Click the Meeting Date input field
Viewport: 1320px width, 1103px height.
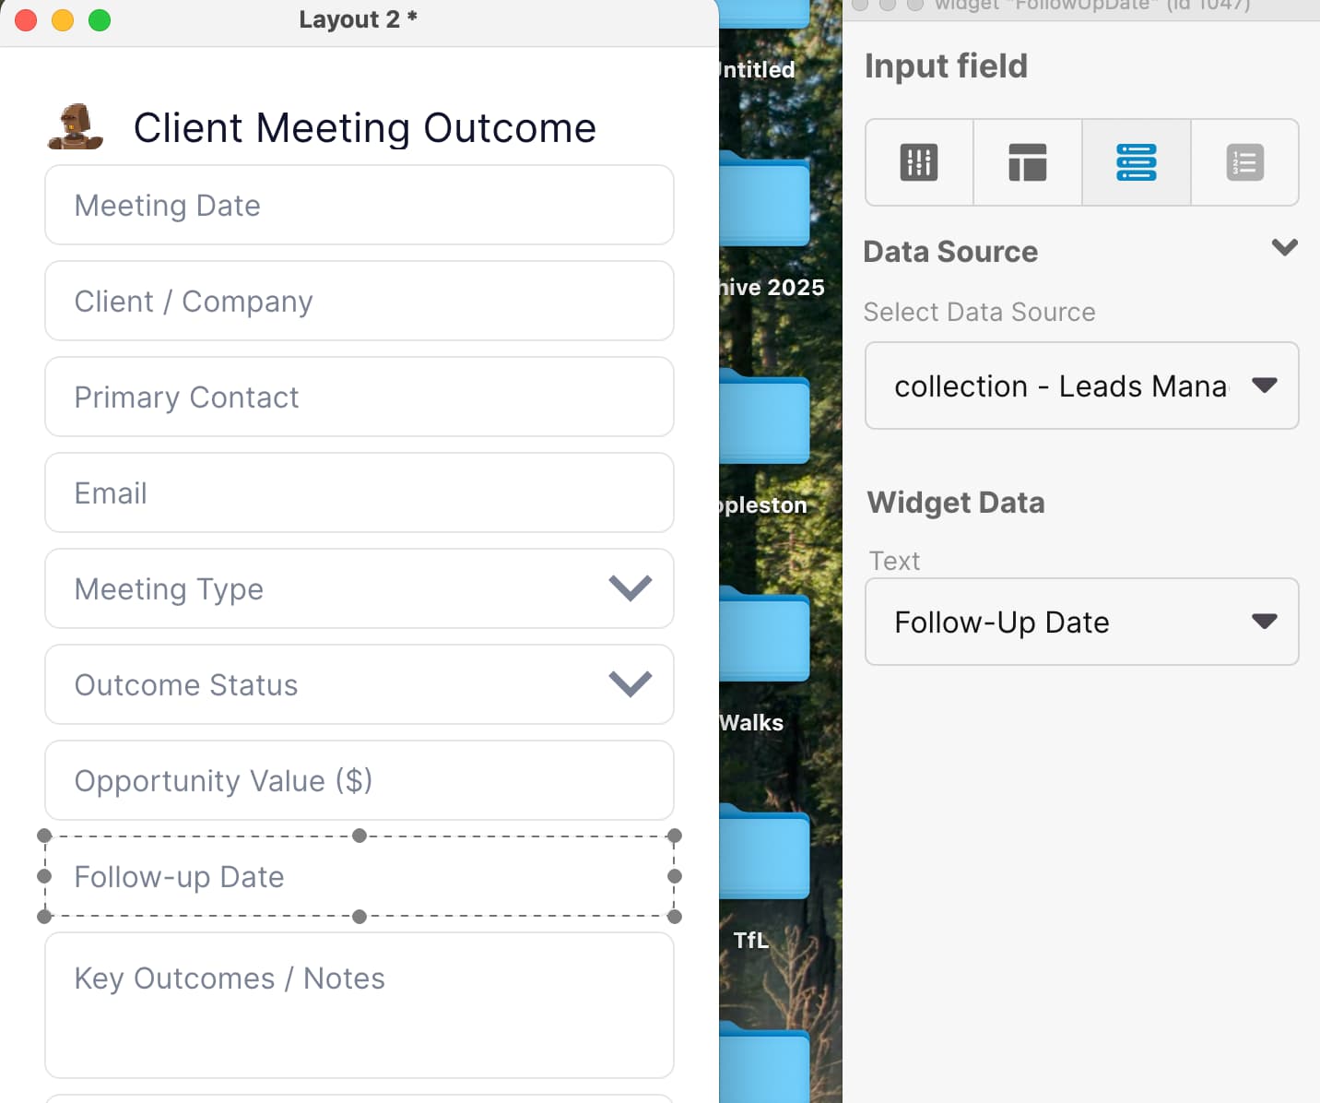[359, 205]
